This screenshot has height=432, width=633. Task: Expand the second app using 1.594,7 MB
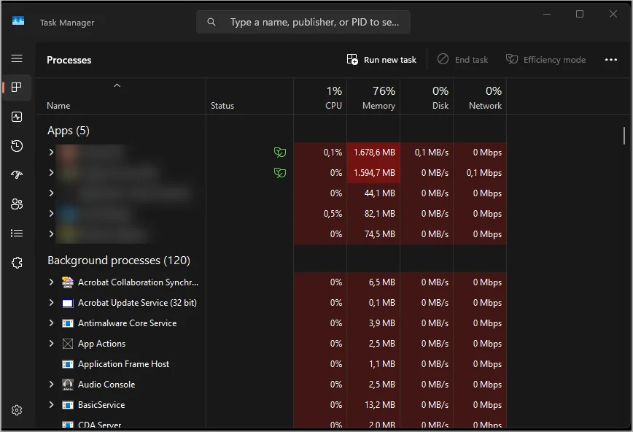coord(51,172)
